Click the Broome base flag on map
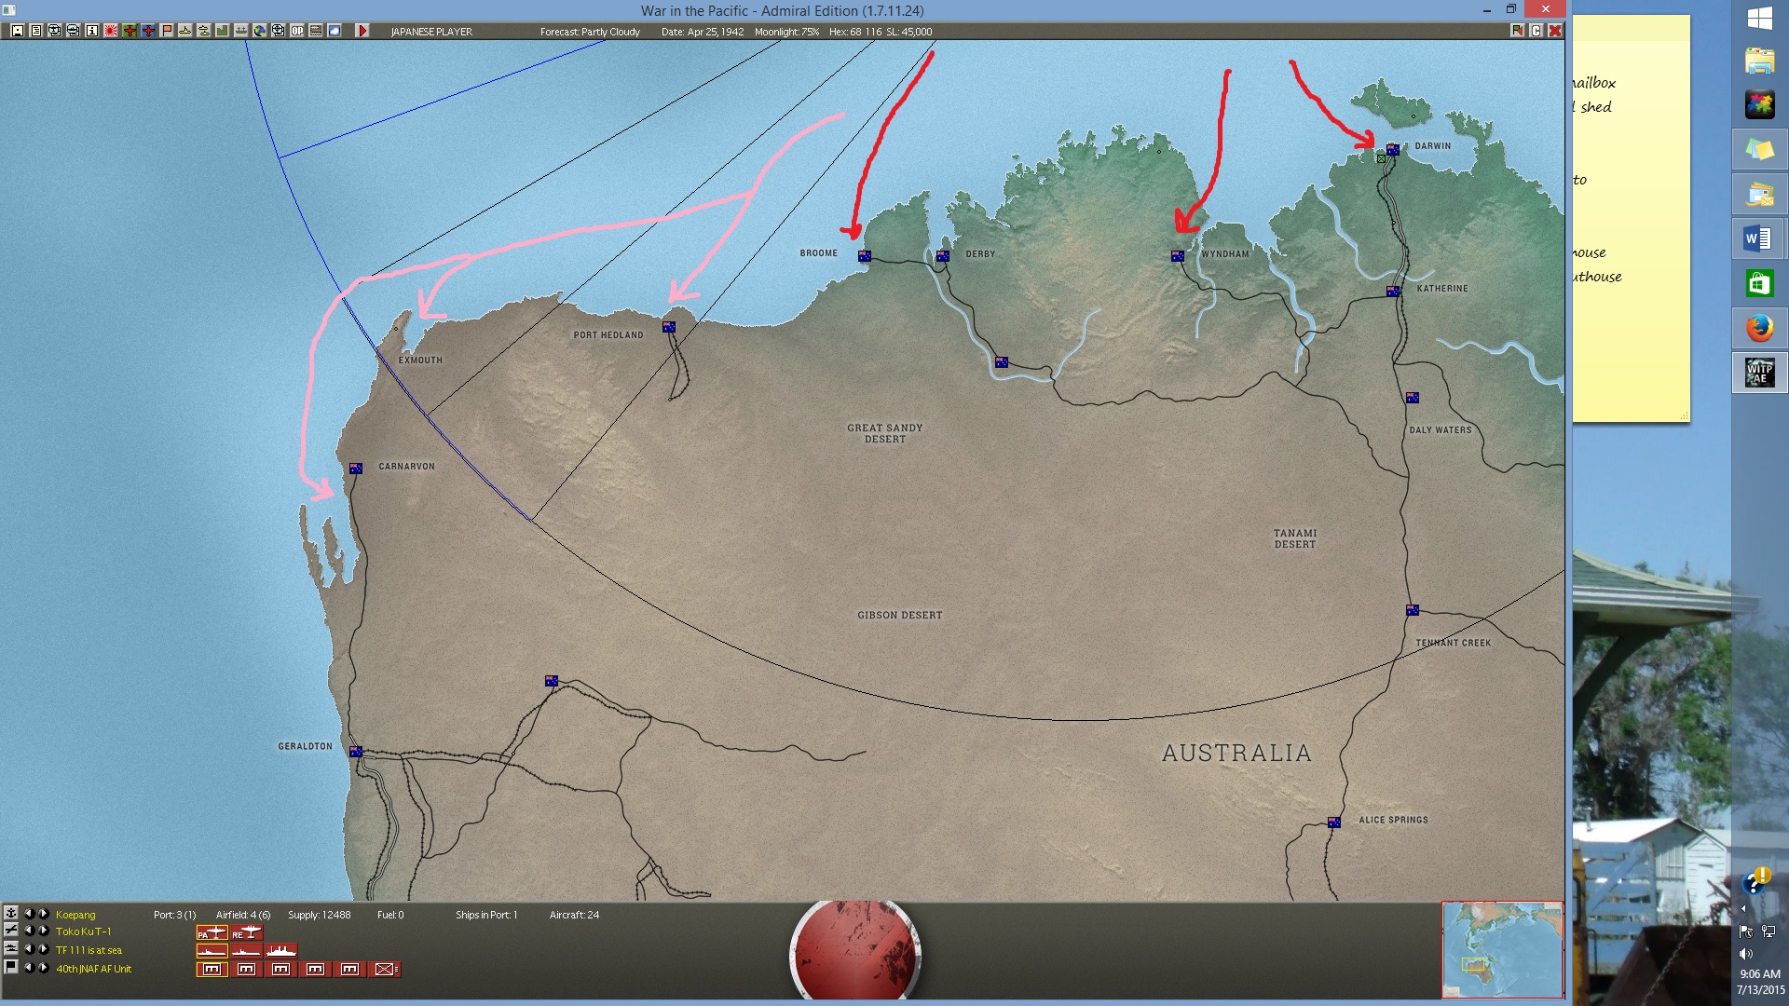The width and height of the screenshot is (1789, 1006). [865, 256]
